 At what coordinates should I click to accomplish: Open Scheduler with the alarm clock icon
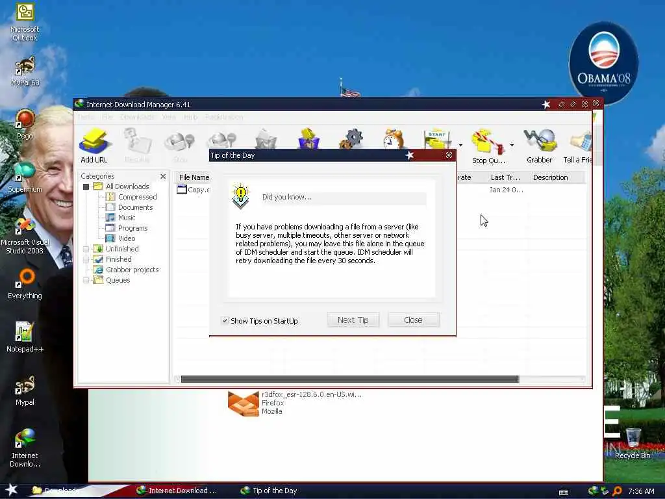pos(394,139)
